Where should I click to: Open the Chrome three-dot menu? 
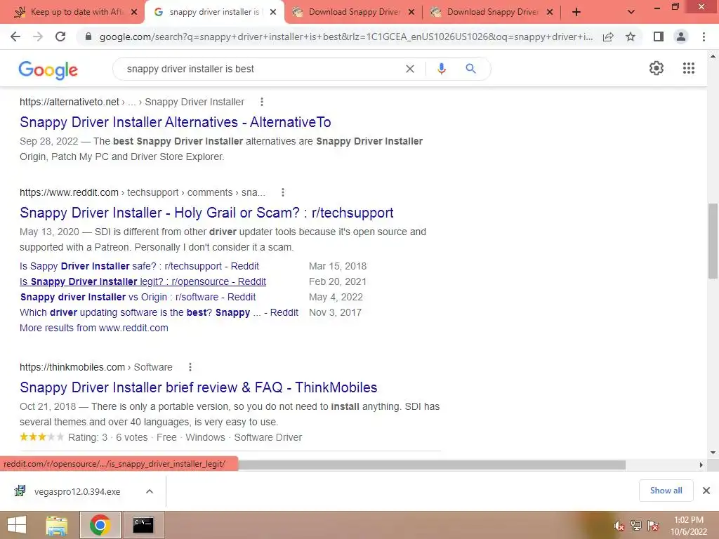(704, 36)
